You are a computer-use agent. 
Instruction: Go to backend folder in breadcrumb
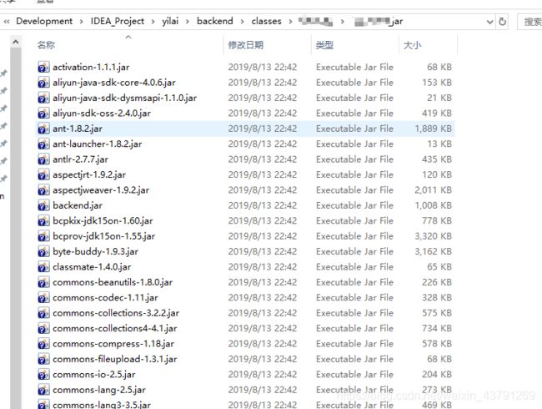[x=214, y=21]
